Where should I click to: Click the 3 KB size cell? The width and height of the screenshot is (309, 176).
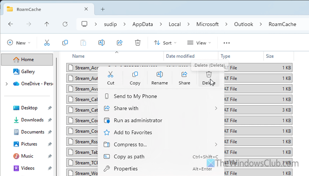pos(286,110)
